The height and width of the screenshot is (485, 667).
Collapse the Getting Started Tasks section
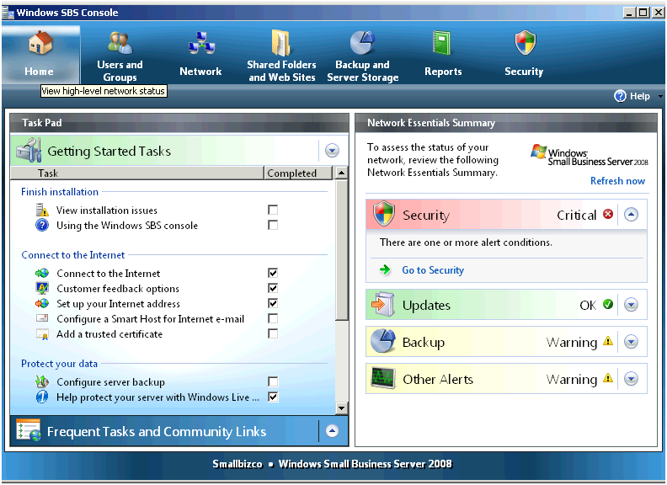point(332,150)
